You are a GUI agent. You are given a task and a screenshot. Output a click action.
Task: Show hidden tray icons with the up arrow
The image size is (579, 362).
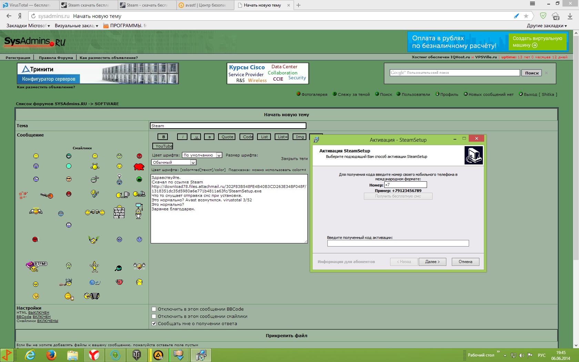coord(505,355)
